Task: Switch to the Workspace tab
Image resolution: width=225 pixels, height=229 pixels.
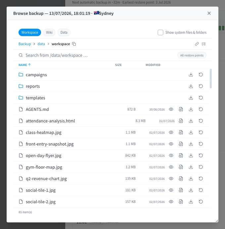Action: point(30,32)
